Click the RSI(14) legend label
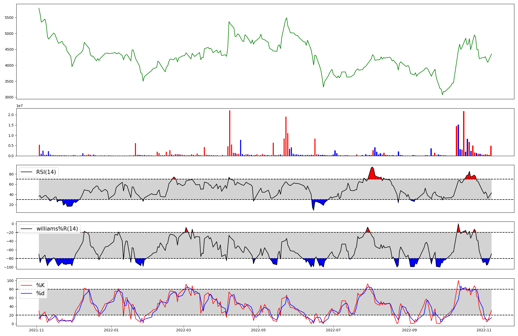 [46, 172]
